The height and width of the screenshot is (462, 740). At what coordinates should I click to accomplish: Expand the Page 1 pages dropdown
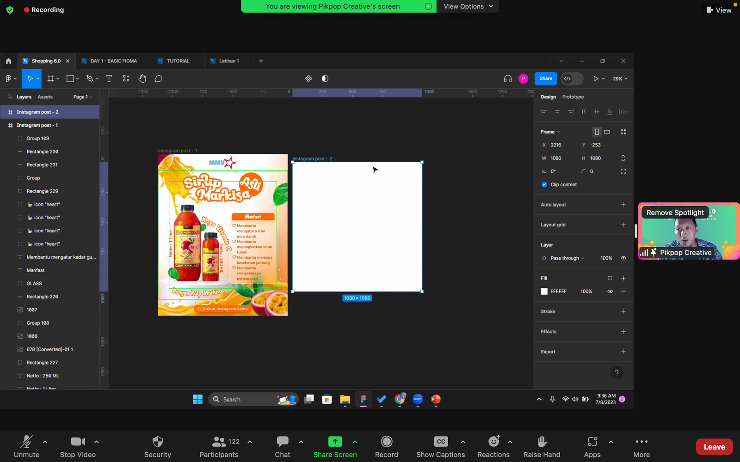[83, 97]
